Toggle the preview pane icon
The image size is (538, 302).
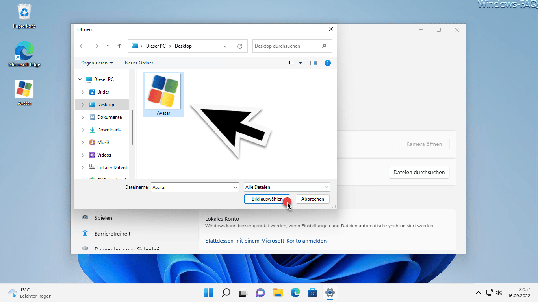pyautogui.click(x=314, y=63)
